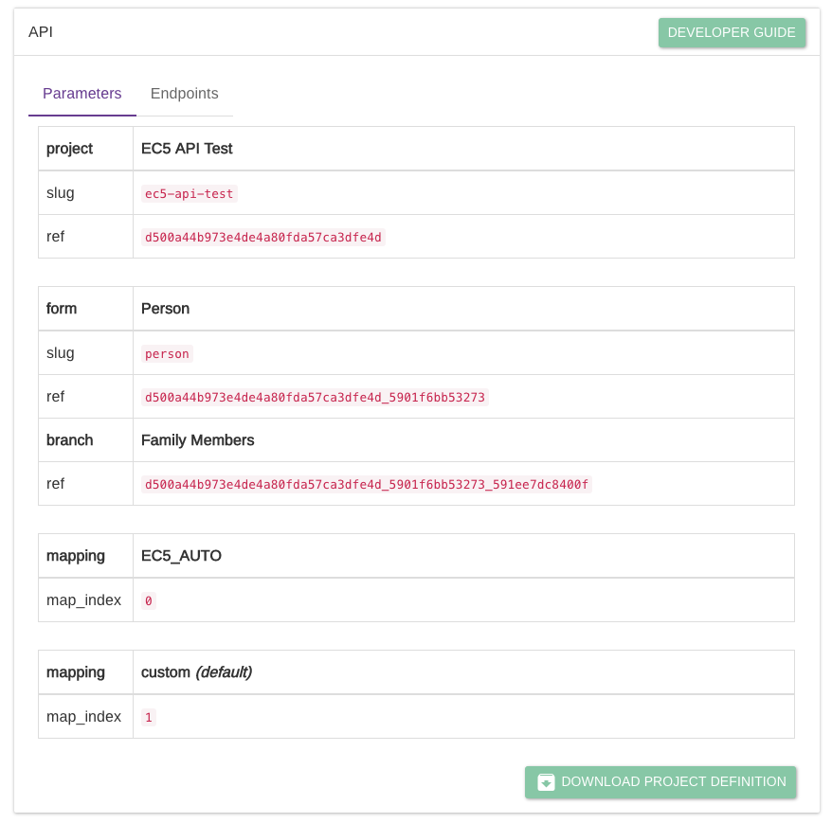Click the custom mapping map_index value 1
Image resolution: width=832 pixels, height=823 pixels.
(x=149, y=718)
